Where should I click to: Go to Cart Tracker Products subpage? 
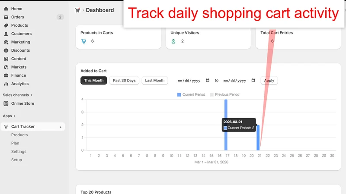[x=19, y=135]
